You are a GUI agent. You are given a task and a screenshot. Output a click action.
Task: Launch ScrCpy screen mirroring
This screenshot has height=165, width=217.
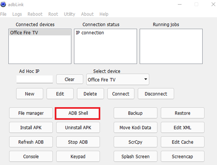click(x=135, y=142)
